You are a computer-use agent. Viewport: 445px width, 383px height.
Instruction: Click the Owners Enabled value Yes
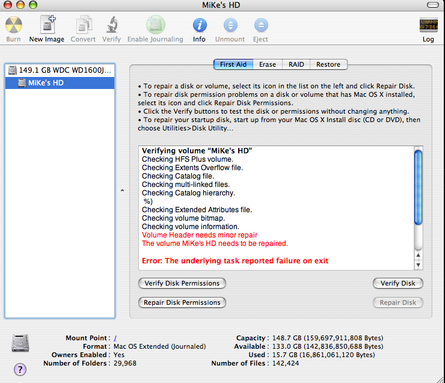coord(119,355)
